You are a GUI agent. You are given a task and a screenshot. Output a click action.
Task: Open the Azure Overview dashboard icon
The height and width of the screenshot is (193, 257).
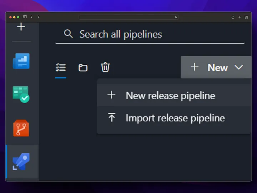[21, 61]
